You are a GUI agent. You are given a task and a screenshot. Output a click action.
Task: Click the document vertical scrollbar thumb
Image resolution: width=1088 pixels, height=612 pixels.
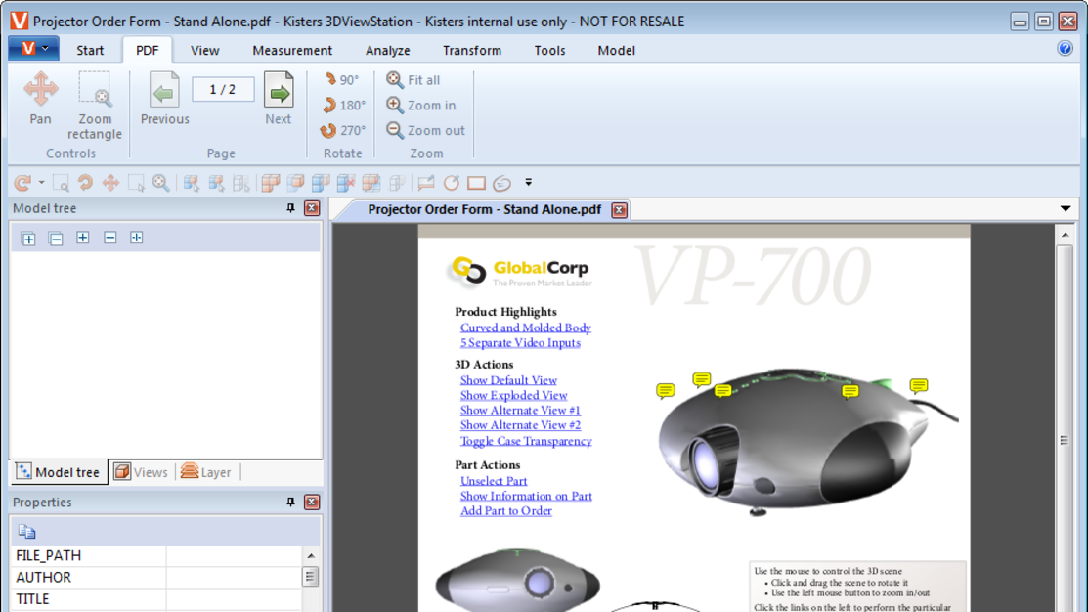pos(1065,440)
